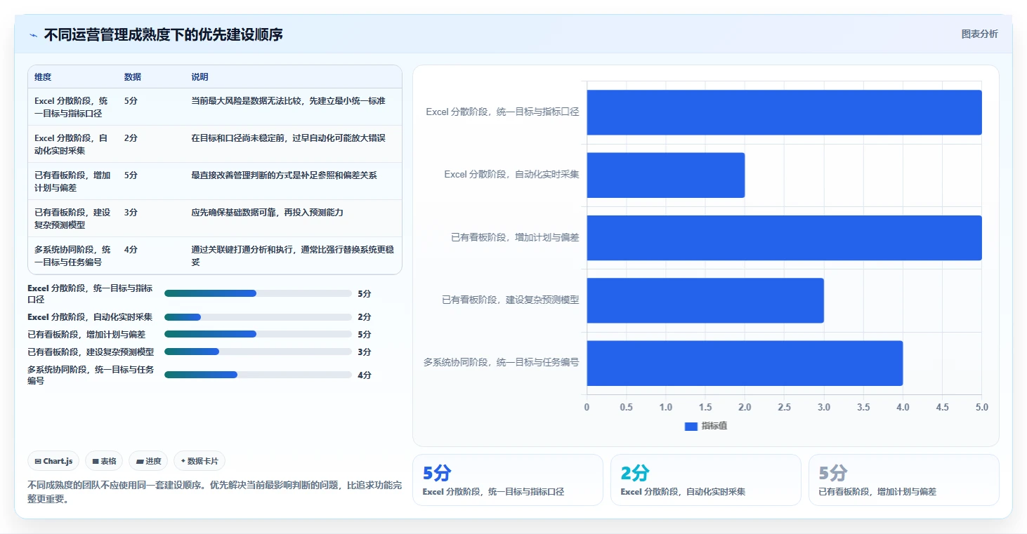The width and height of the screenshot is (1027, 534).
Task: Click chart bar 'Excel 分散阶段，自动化实时采集'
Action: [666, 175]
